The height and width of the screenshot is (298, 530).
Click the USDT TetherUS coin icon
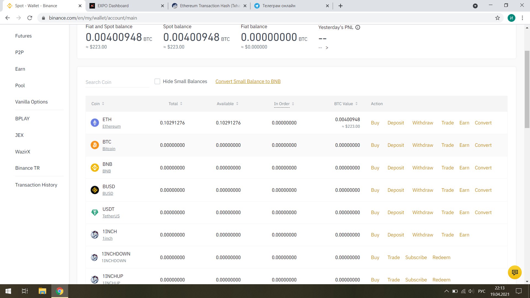95,212
